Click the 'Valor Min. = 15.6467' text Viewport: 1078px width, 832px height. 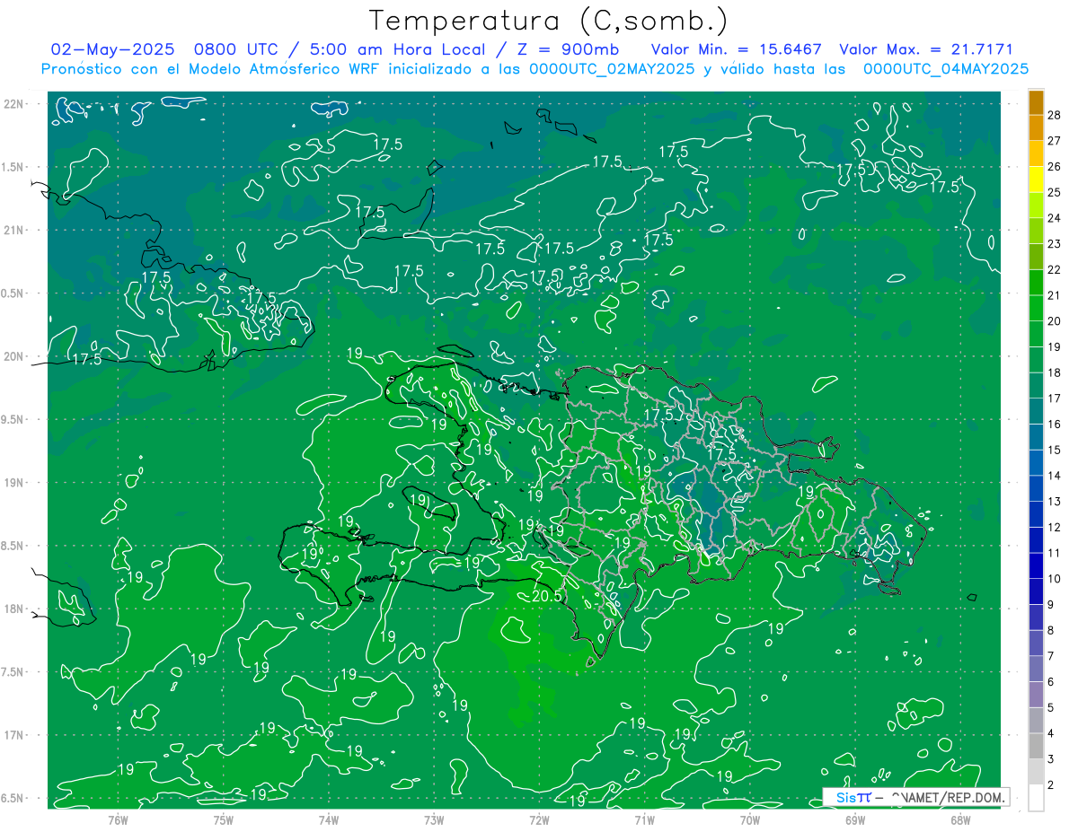(737, 49)
